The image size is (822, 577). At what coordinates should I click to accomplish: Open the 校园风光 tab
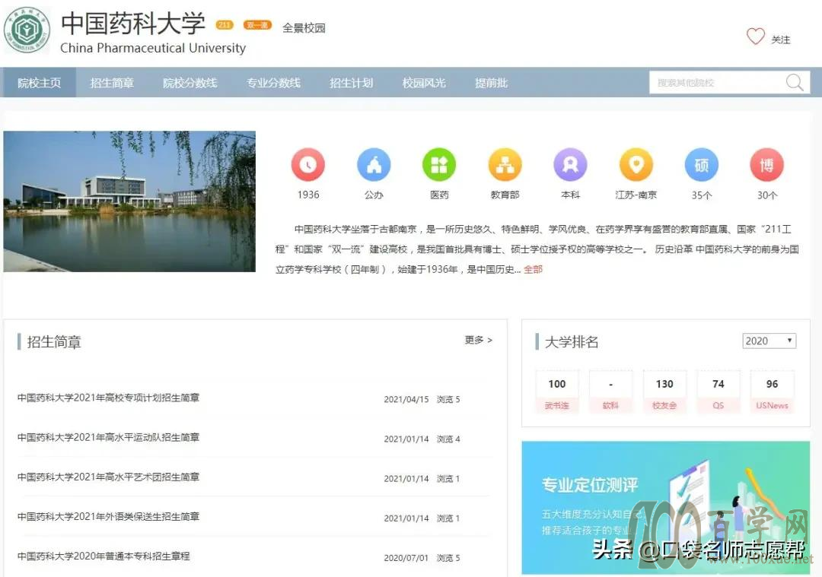(x=424, y=83)
